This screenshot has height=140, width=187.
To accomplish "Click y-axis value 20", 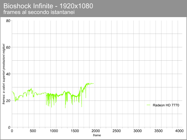I will tap(8, 101).
